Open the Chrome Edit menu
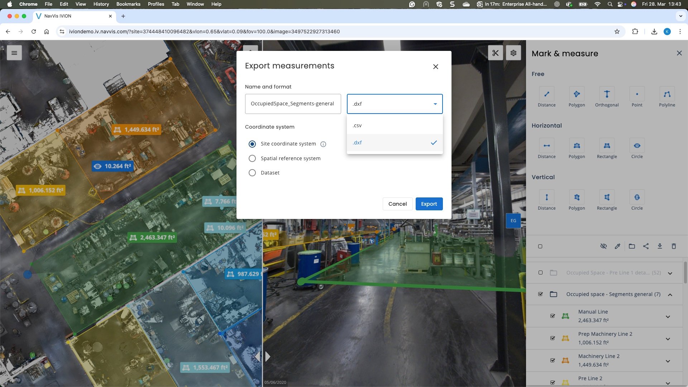This screenshot has height=387, width=688. tap(64, 4)
